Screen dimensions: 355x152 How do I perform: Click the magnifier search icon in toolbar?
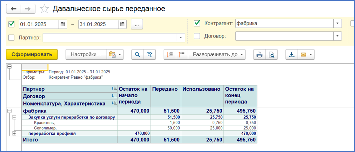137,55
